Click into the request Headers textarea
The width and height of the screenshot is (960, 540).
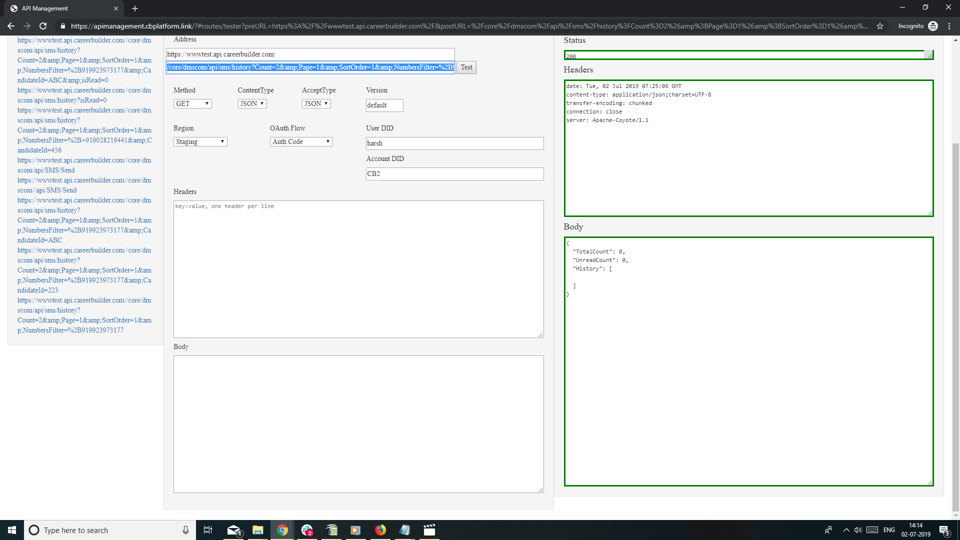click(358, 269)
